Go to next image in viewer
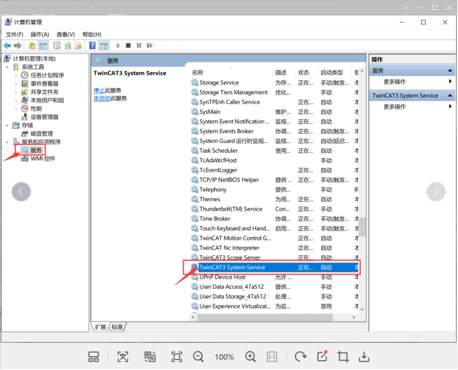This screenshot has height=370, width=458. pos(436,192)
